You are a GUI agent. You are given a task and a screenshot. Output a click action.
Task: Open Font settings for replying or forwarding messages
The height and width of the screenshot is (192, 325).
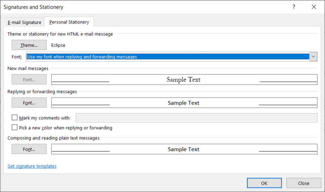(29, 103)
